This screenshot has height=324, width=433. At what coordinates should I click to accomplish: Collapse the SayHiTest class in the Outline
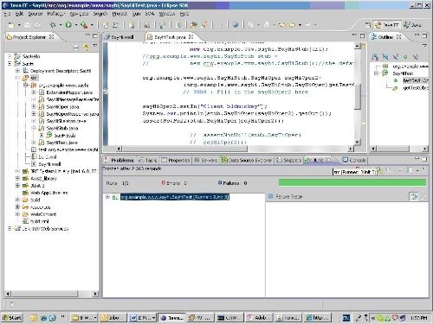point(376,73)
